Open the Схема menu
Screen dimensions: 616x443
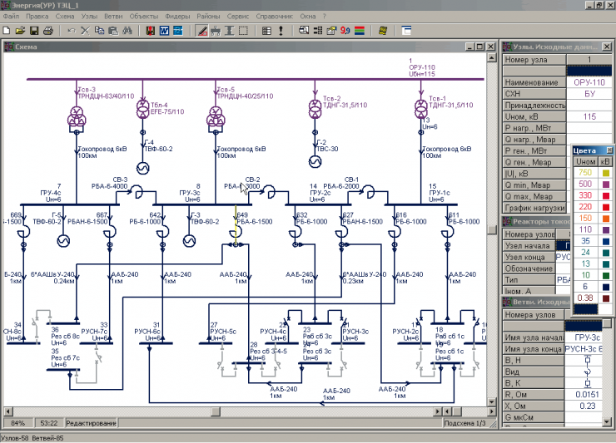pos(65,16)
